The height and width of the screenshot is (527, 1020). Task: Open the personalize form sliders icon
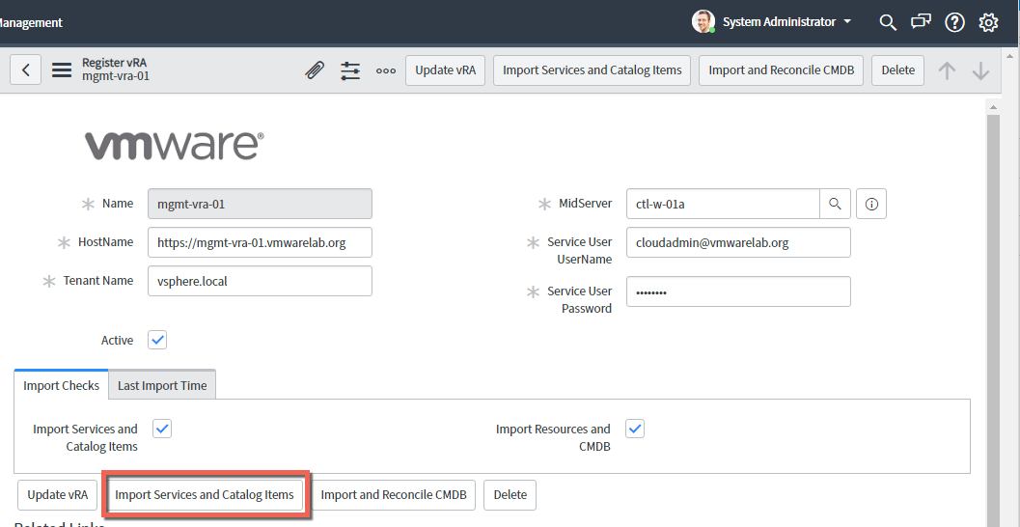(350, 70)
